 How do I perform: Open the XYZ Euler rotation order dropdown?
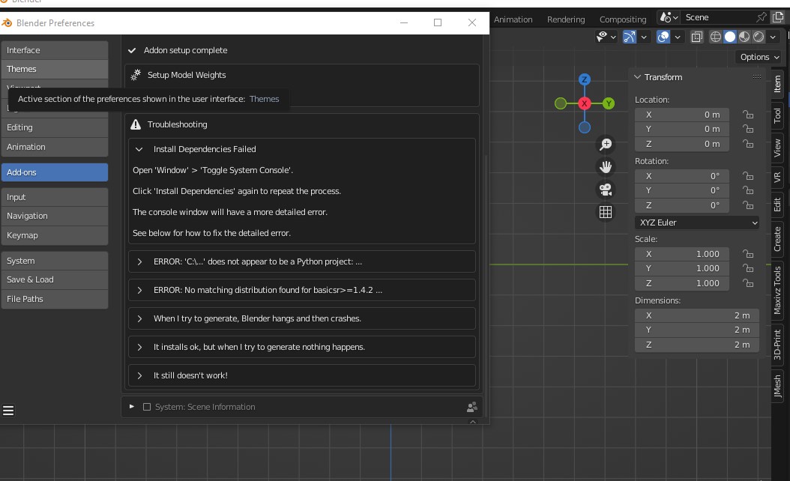click(x=696, y=223)
